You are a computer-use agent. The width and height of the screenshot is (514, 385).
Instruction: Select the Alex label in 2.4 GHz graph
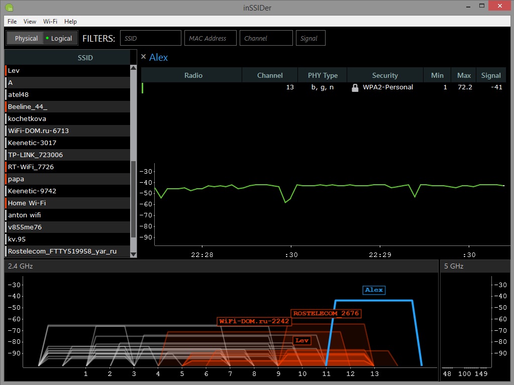374,290
